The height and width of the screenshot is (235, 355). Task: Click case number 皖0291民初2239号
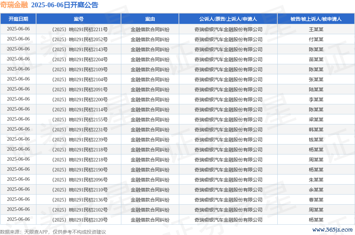80,140
